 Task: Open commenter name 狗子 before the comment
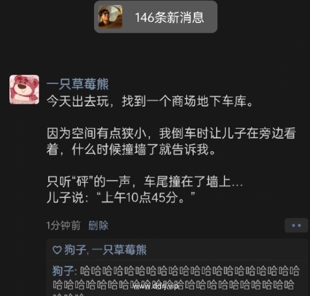tap(63, 271)
